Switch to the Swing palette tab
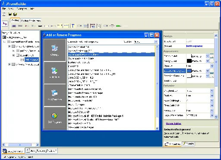This screenshot has width=221, height=160. 15,21
